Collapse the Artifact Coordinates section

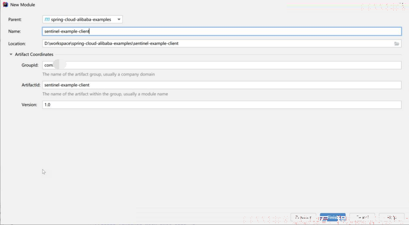click(11, 54)
